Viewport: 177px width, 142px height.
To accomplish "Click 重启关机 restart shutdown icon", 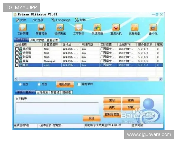I will pyautogui.click(x=116, y=28).
